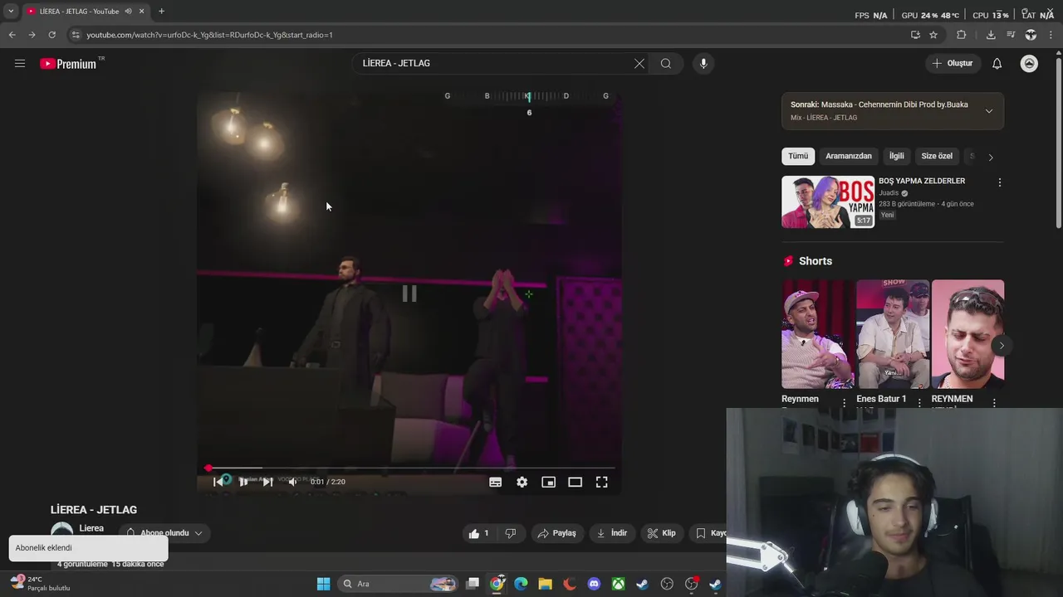Viewport: 1063px width, 597px height.
Task: Enter fullscreen in the player
Action: pos(602,482)
